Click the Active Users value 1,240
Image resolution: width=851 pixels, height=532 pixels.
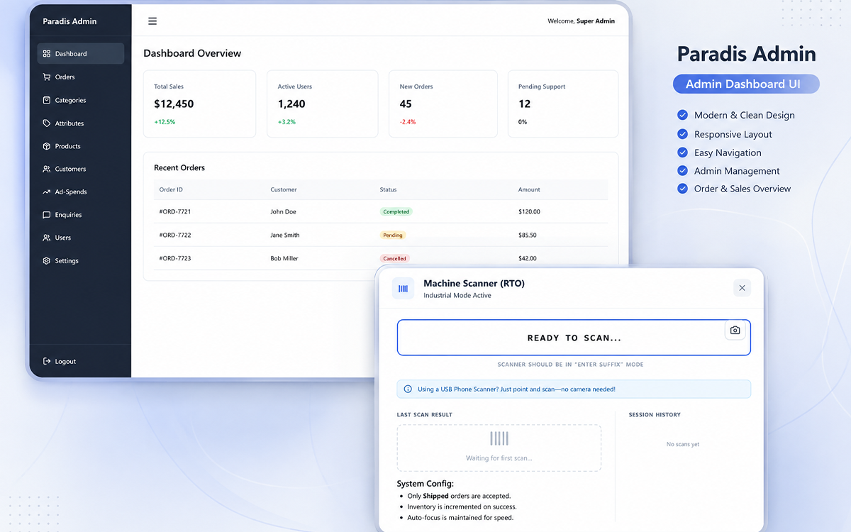pos(291,104)
